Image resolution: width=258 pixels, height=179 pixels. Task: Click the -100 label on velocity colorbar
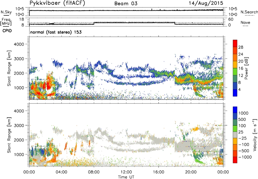pos(244,144)
